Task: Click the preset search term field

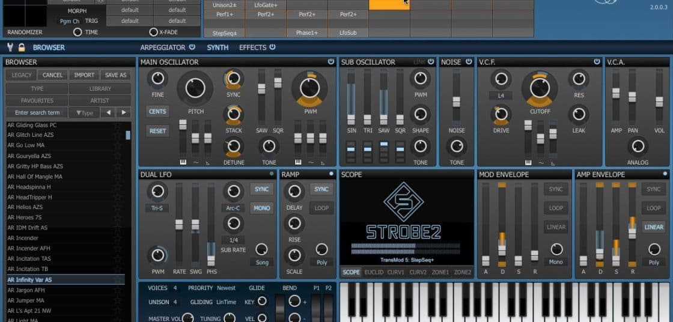Action: point(37,112)
